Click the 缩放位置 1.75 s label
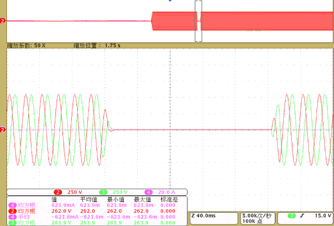 click(97, 45)
